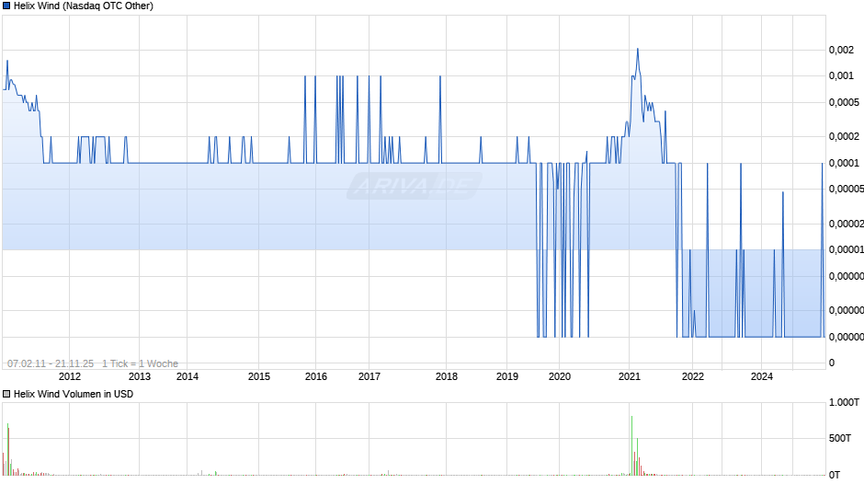The image size is (864, 484).
Task: Click the 0,0001 price axis label
Action: pyautogui.click(x=844, y=164)
